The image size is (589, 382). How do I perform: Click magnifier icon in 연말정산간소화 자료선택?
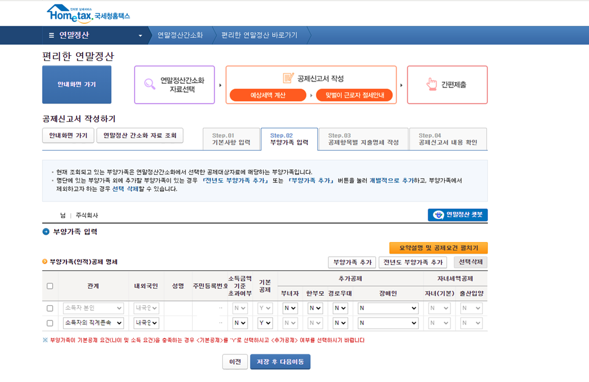pyautogui.click(x=150, y=84)
